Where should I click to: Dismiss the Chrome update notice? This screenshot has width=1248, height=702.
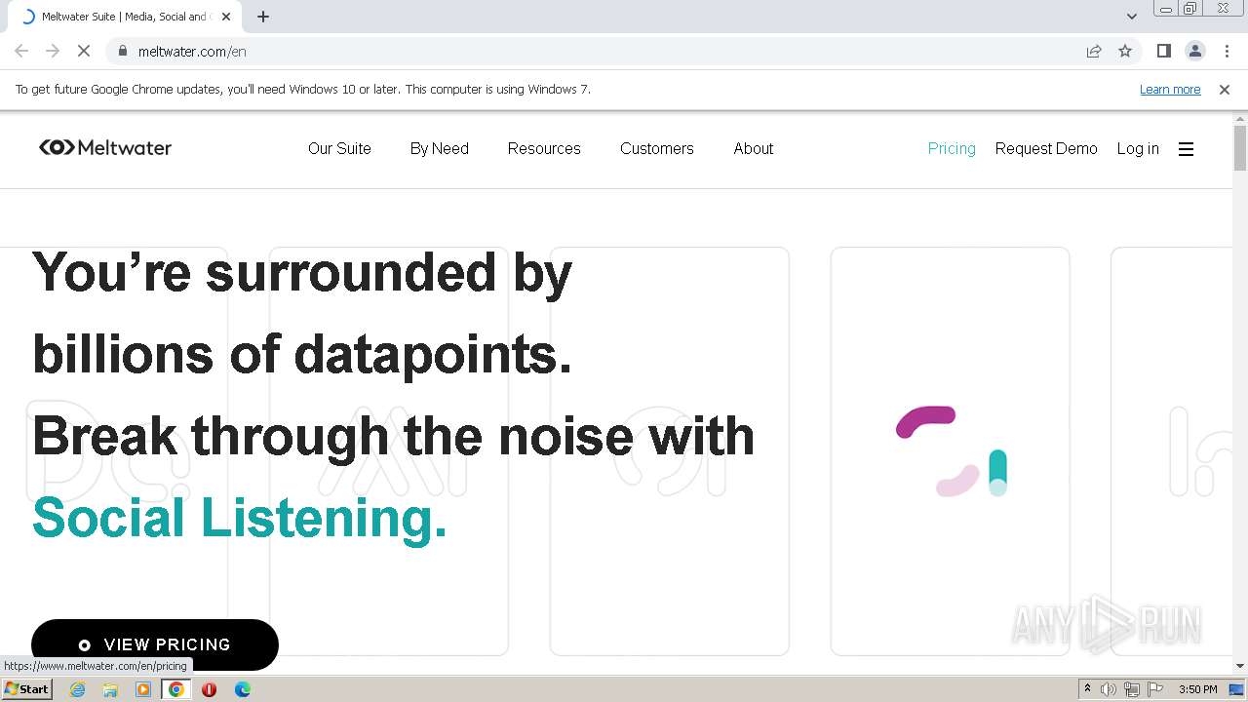coord(1225,89)
